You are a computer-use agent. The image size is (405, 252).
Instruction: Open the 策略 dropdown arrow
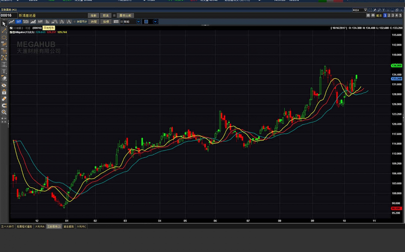tap(138, 22)
